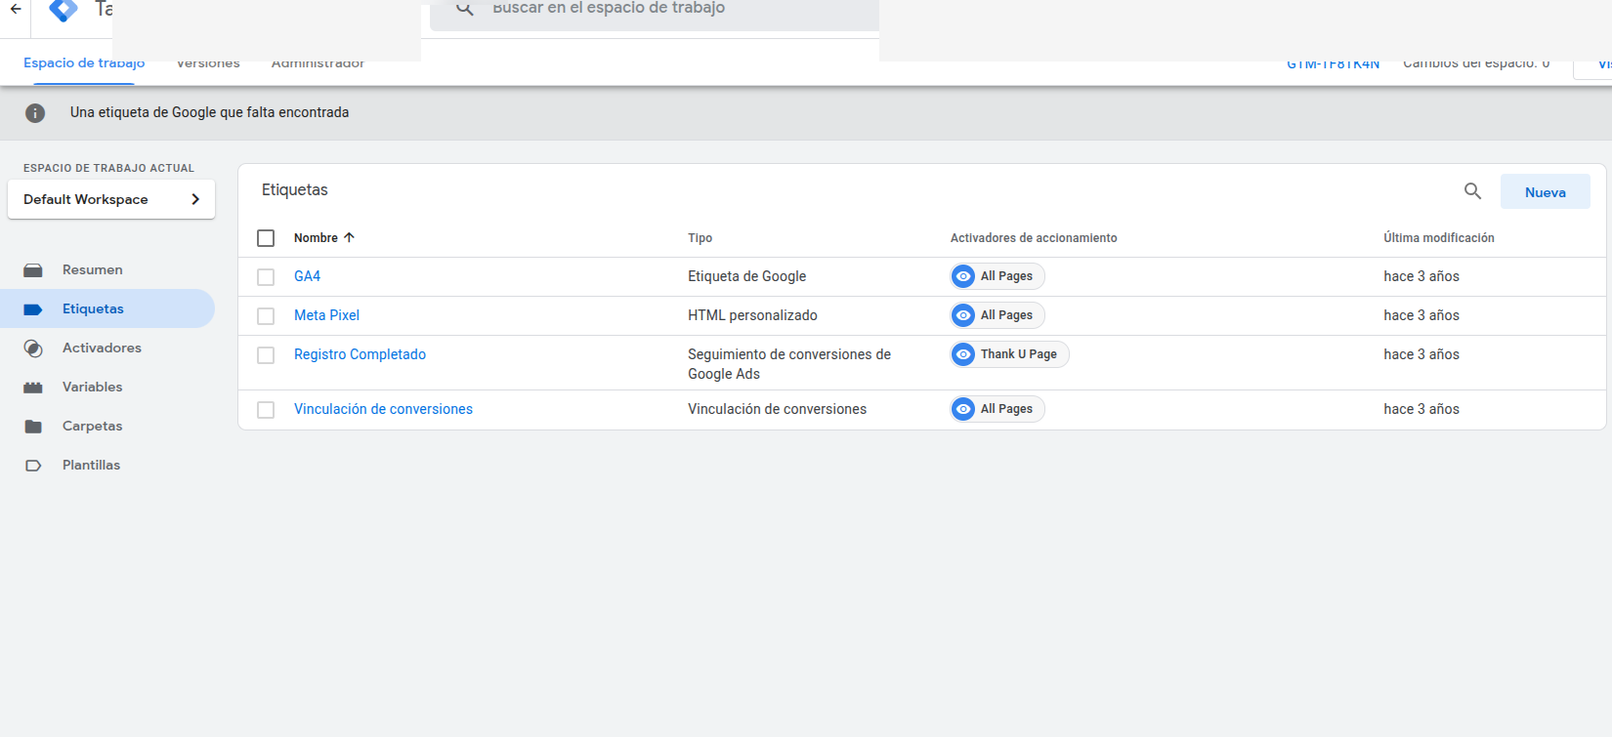Select all tags with header checkbox
Viewport: 1612px width, 737px height.
[x=266, y=238]
